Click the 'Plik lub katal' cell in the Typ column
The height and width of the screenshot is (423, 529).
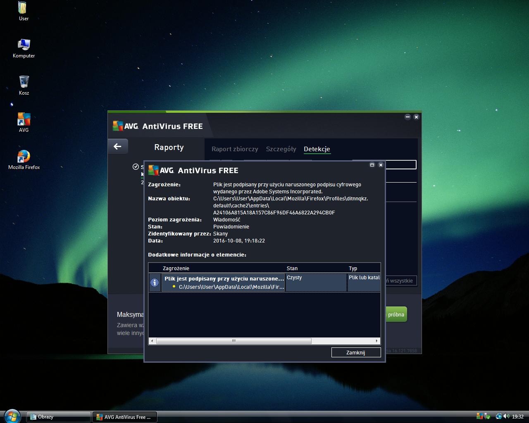click(364, 283)
